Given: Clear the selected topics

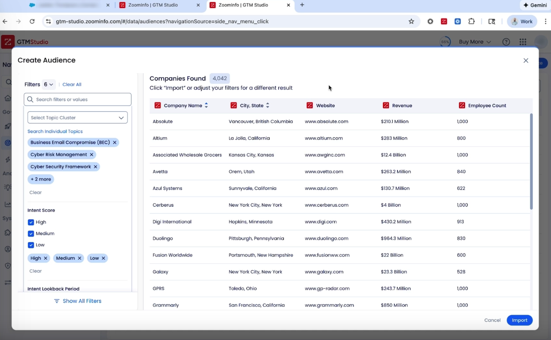Looking at the screenshot, I should coord(35,192).
